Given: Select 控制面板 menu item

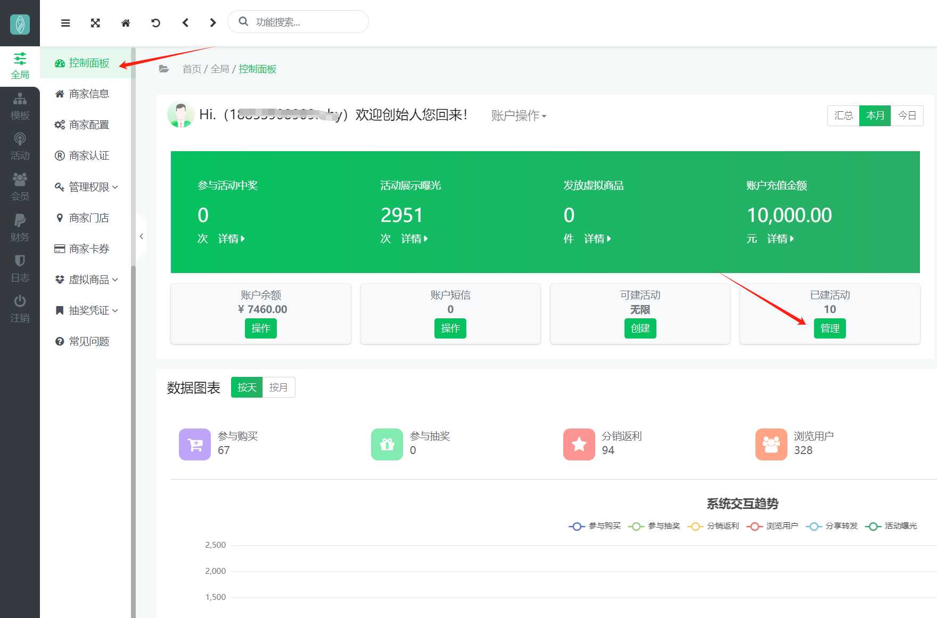Looking at the screenshot, I should (x=85, y=63).
